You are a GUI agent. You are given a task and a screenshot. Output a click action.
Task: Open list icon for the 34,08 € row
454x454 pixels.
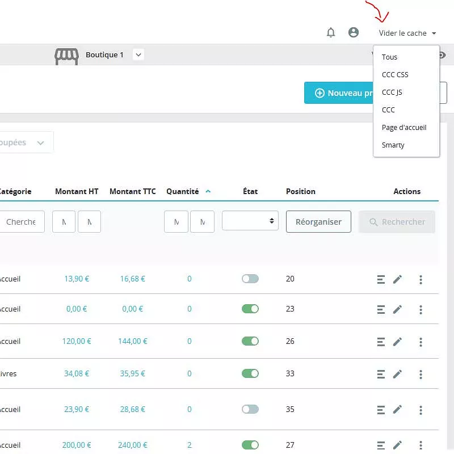pyautogui.click(x=381, y=374)
